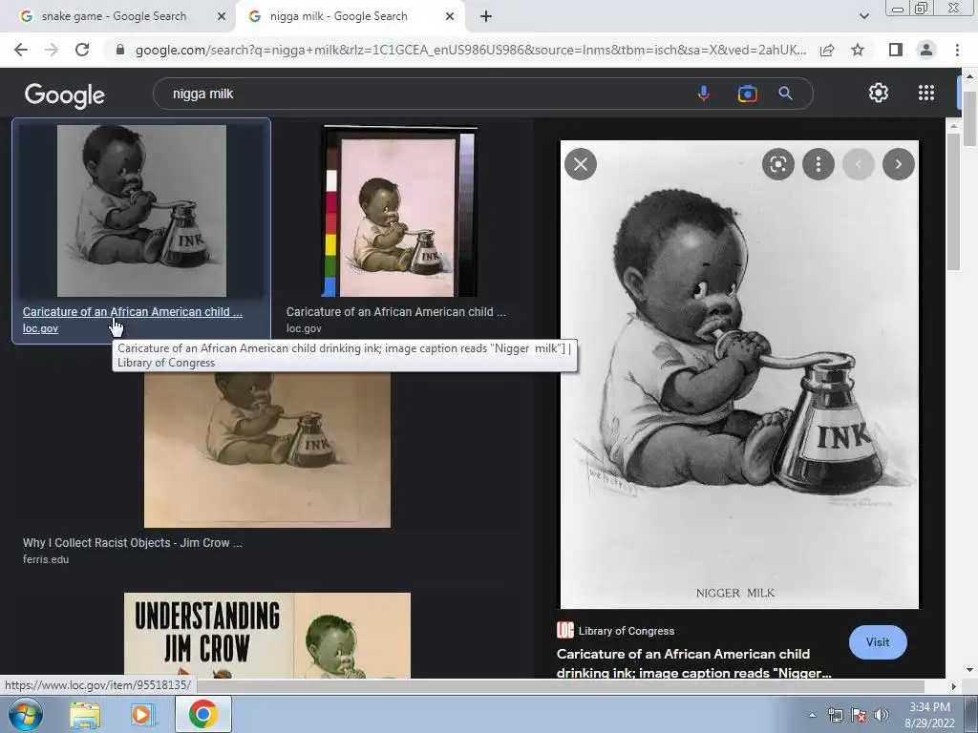
Task: Open Chrome's three-dot menu
Action: (957, 50)
